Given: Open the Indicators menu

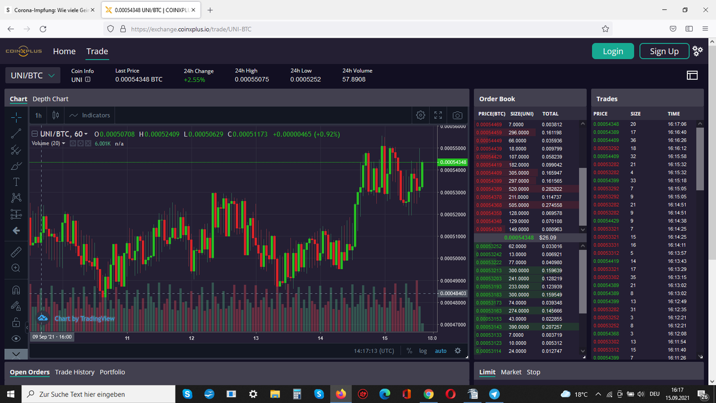Looking at the screenshot, I should (x=90, y=115).
